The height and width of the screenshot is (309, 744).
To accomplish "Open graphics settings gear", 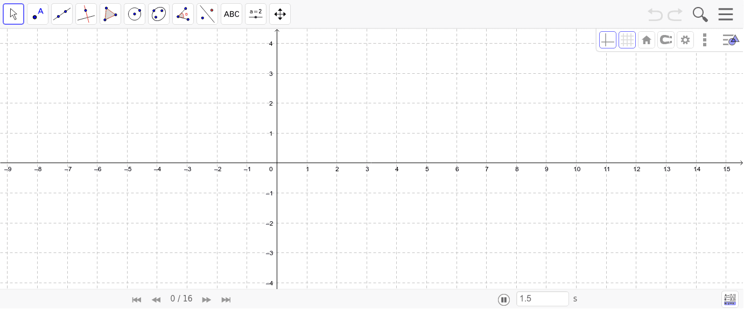I will [x=685, y=40].
